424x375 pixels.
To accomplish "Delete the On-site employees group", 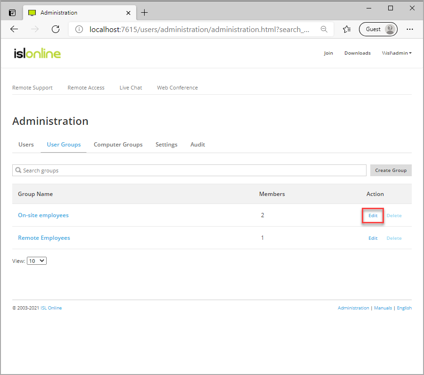I will point(394,215).
